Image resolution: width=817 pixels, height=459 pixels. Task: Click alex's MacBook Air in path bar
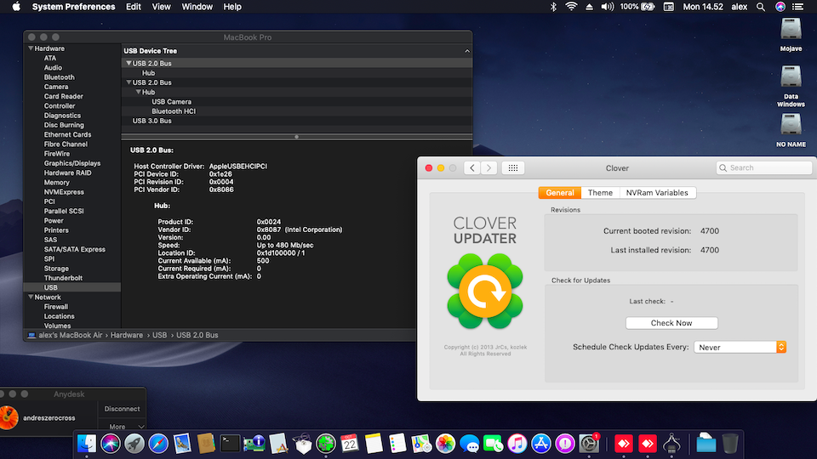coord(71,335)
